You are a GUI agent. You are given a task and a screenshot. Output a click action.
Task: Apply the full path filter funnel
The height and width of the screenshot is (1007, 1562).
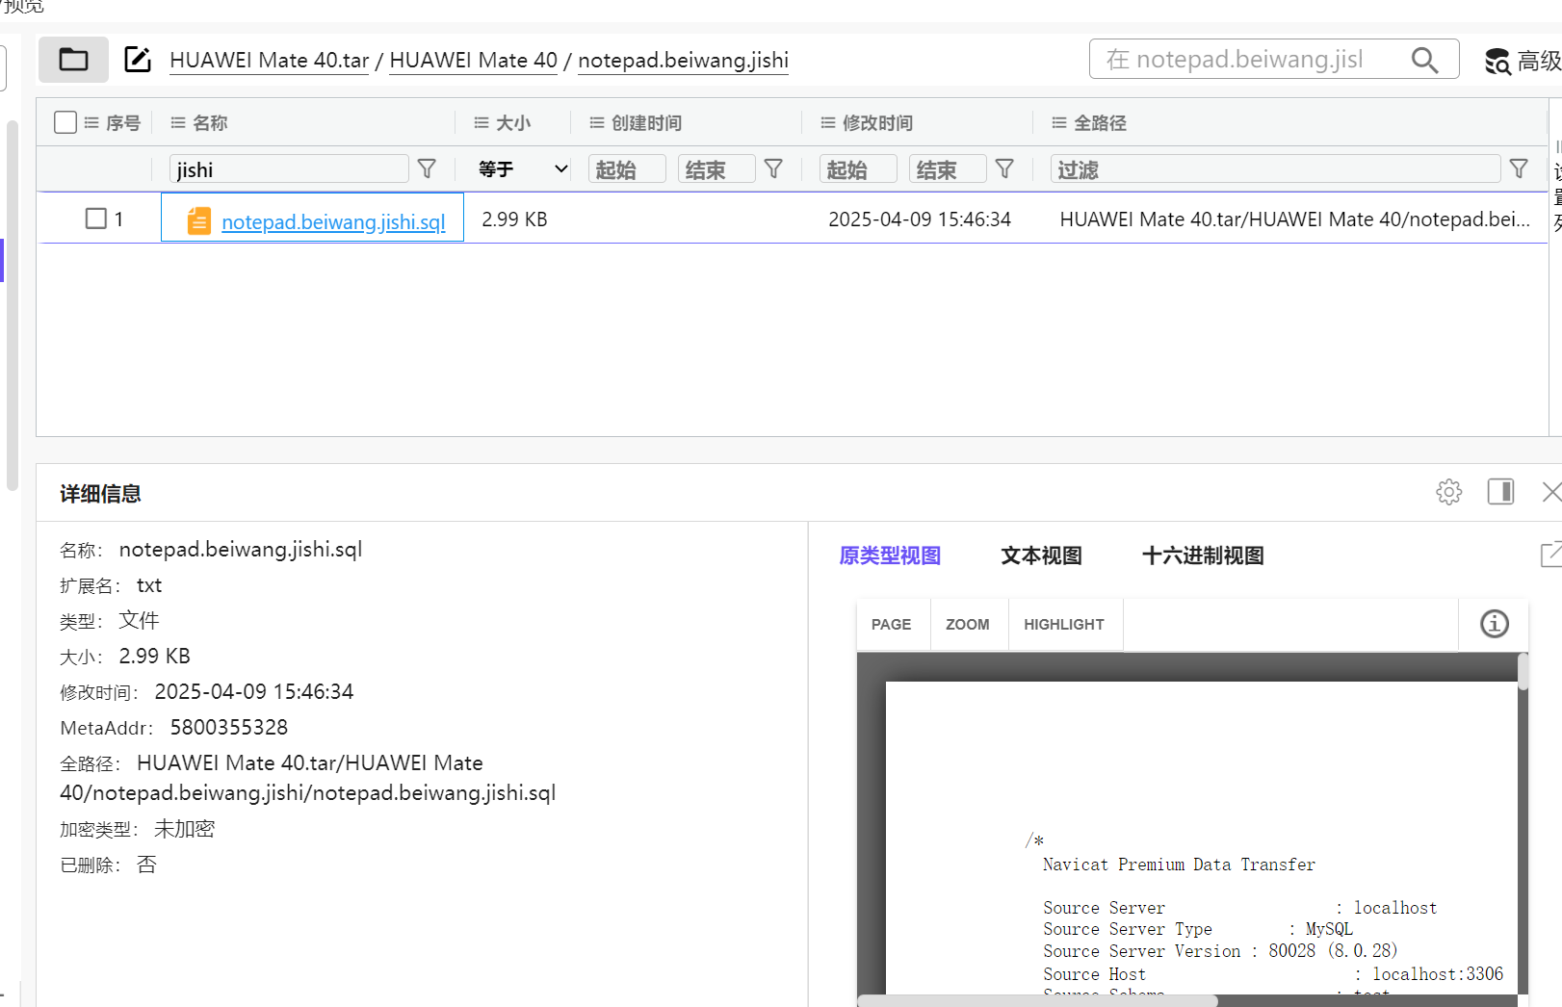1519,169
